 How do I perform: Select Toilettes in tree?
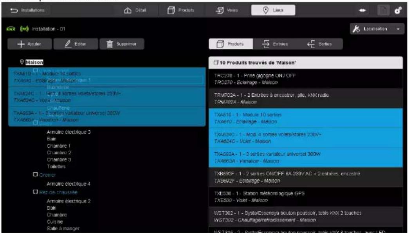pyautogui.click(x=56, y=166)
